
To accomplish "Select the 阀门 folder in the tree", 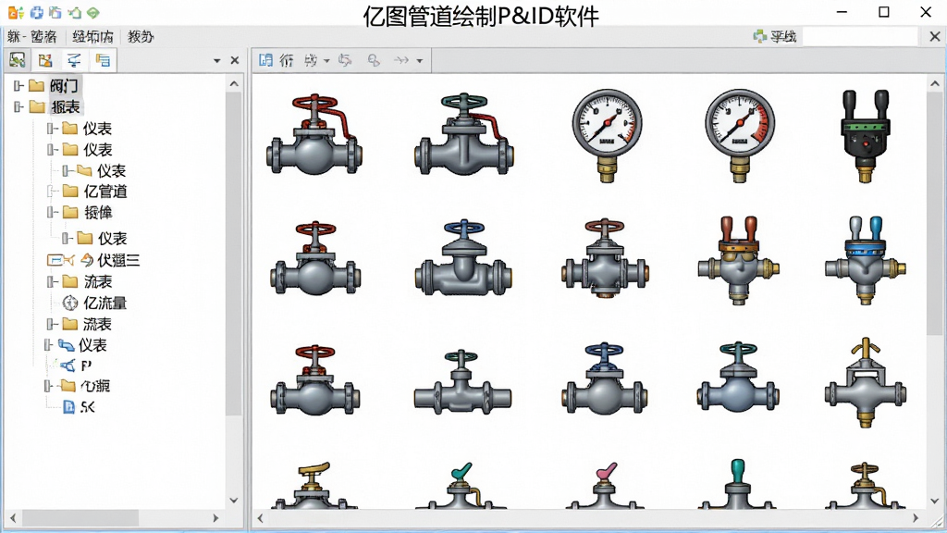I will (x=64, y=86).
